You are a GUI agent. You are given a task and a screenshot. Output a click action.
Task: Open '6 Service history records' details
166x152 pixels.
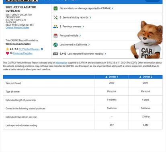tap(107, 17)
